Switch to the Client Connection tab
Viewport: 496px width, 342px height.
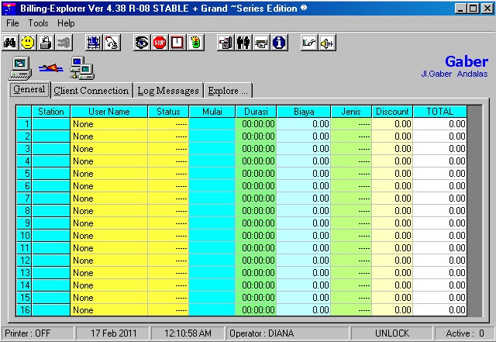coord(91,91)
